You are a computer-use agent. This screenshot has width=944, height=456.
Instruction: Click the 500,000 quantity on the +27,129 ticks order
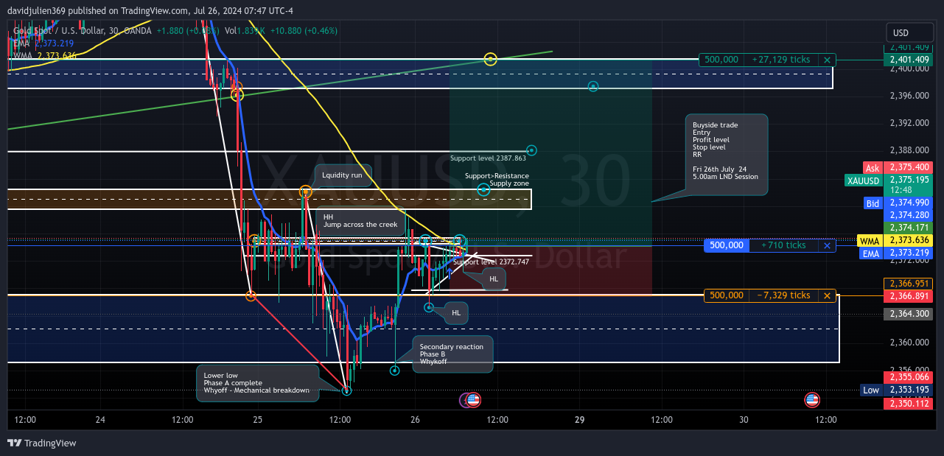click(x=721, y=60)
